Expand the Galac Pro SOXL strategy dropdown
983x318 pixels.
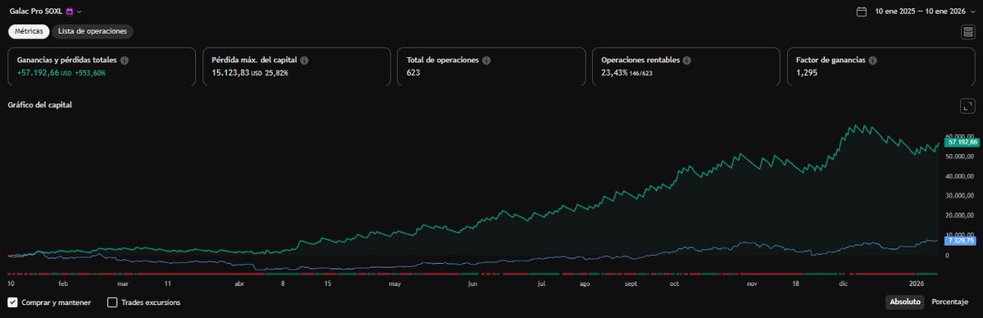coord(79,11)
